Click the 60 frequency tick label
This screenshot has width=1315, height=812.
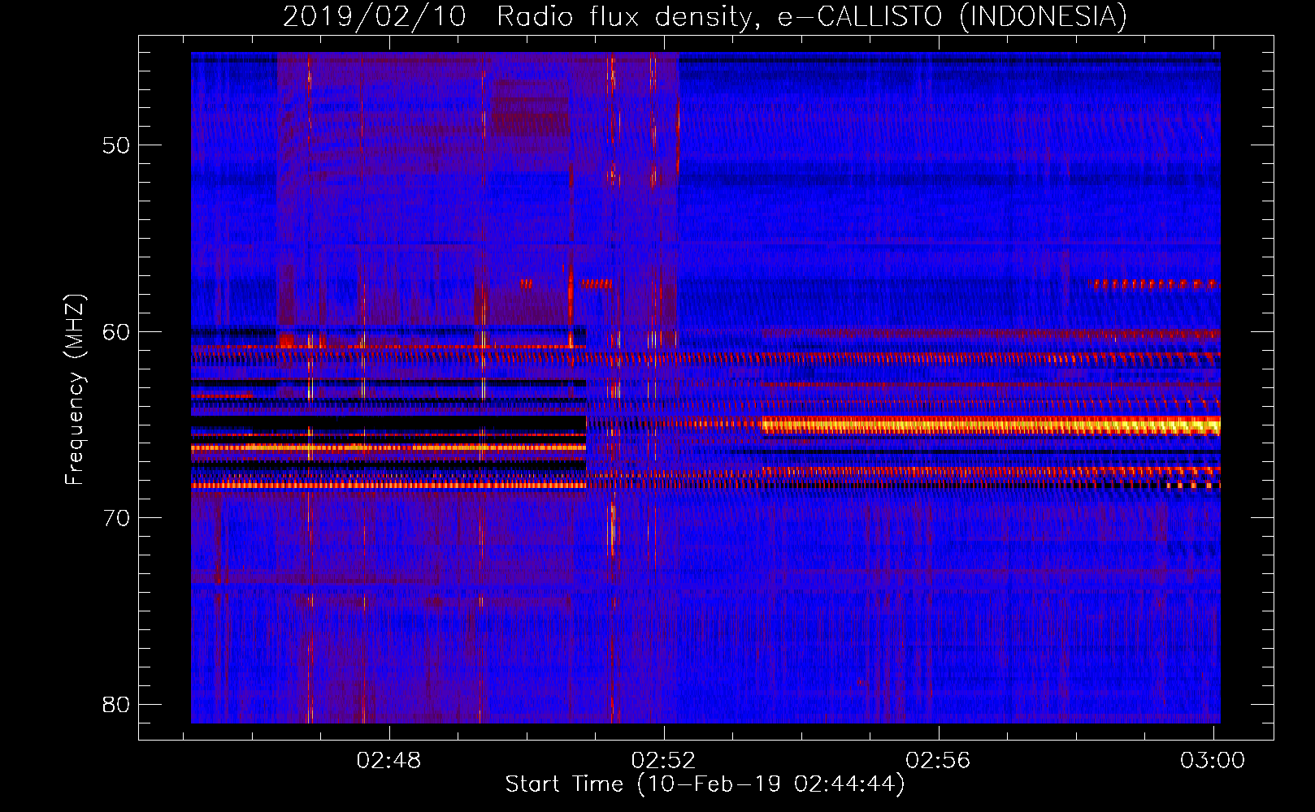pos(116,331)
